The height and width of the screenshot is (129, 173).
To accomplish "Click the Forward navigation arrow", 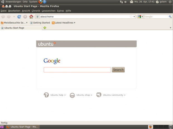I will coord(9,17).
